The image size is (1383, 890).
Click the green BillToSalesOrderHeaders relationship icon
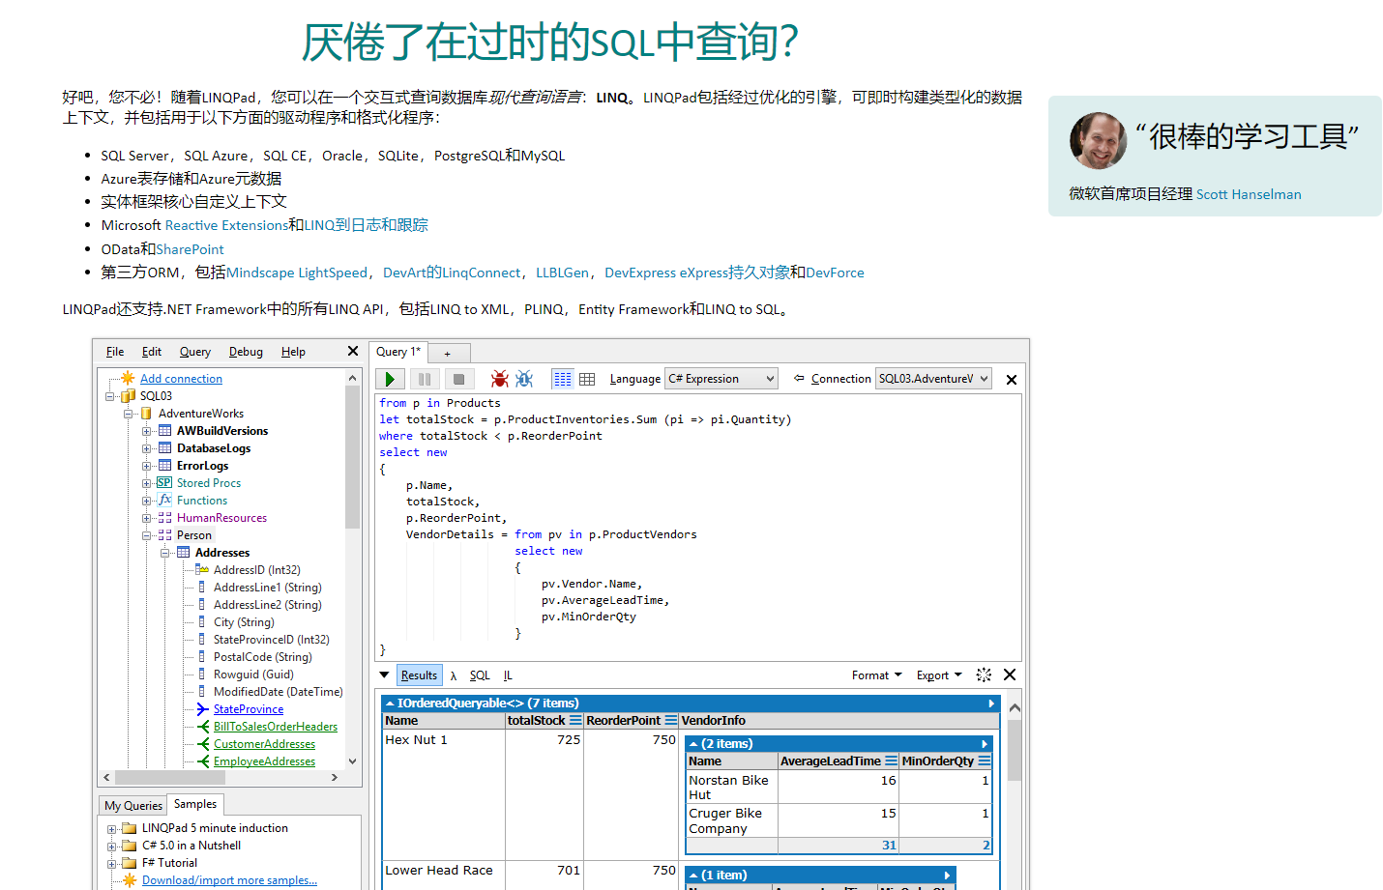[x=203, y=726]
